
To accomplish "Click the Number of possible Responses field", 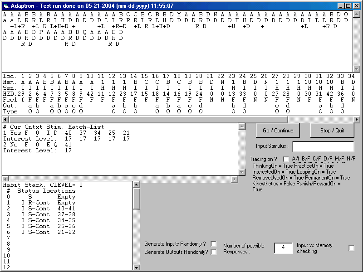I will (283, 248).
